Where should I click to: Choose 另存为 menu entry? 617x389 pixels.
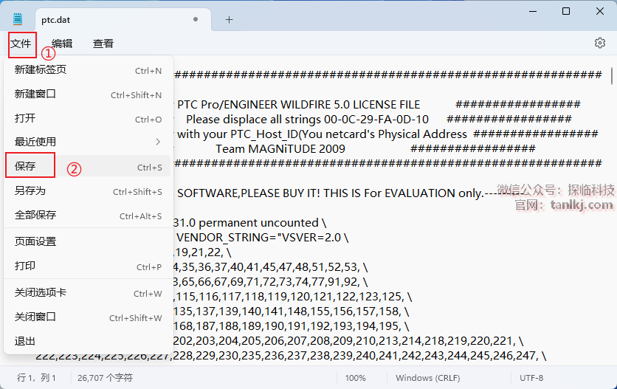[30, 190]
